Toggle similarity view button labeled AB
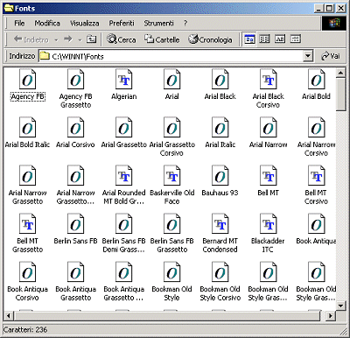Viewport: 350px width, 338px height. point(280,39)
